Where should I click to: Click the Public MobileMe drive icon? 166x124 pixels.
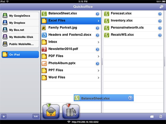(5, 44)
